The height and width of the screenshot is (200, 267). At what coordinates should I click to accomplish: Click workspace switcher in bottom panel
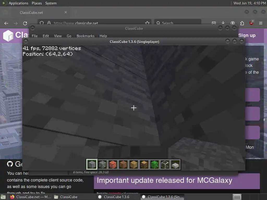pyautogui.click(x=237, y=197)
